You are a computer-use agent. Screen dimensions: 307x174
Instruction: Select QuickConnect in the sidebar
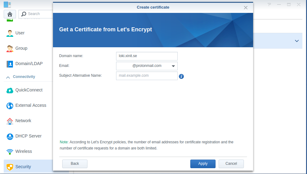pos(28,90)
